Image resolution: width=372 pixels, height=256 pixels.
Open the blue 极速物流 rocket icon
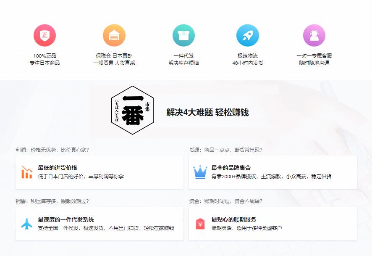coord(248,36)
